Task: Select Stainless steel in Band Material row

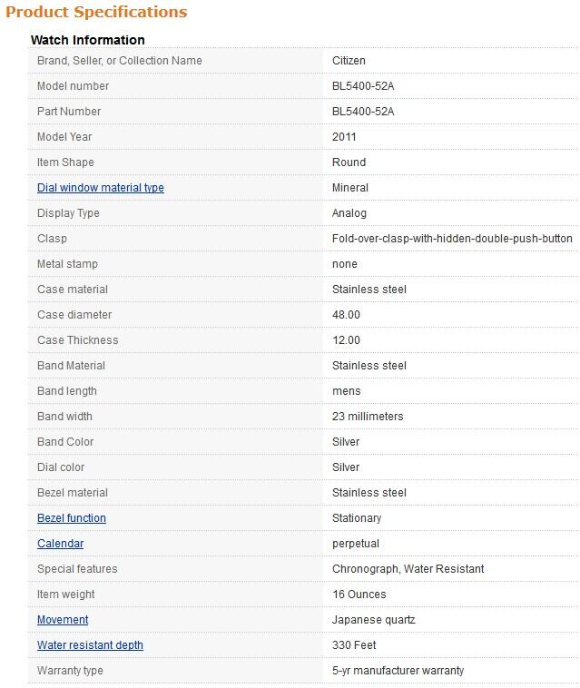Action: 369,366
